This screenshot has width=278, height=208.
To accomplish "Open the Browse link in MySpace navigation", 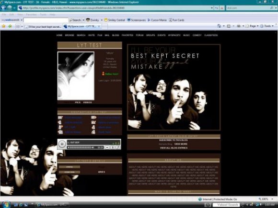I will (x=69, y=35).
